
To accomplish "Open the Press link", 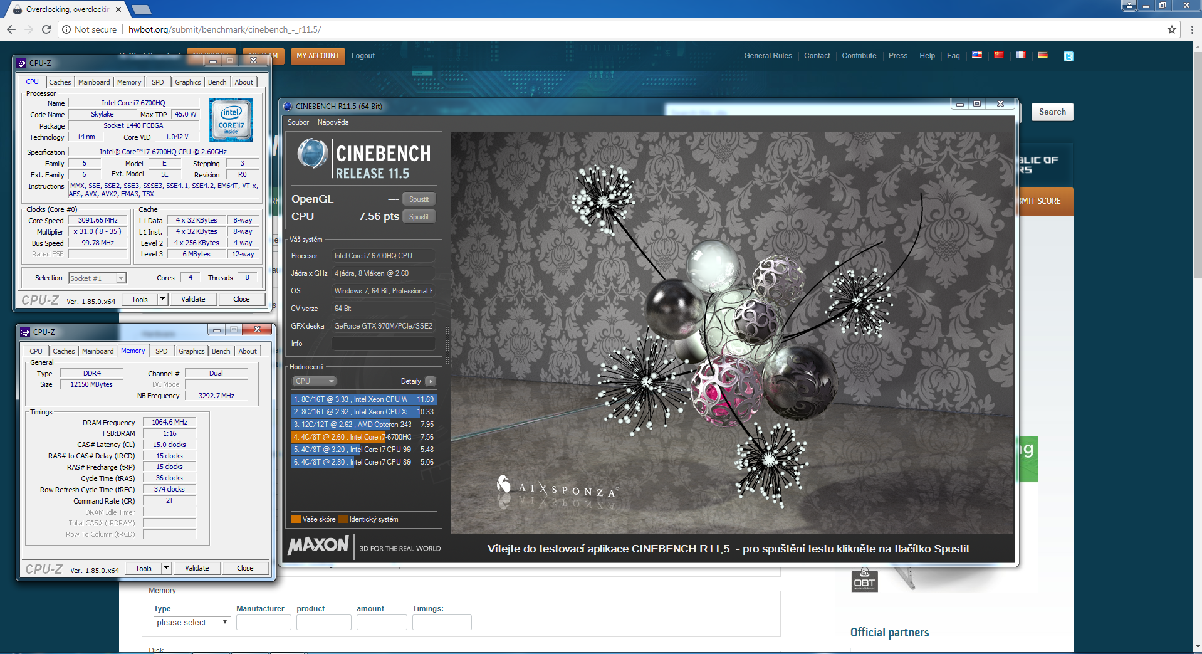I will 897,56.
